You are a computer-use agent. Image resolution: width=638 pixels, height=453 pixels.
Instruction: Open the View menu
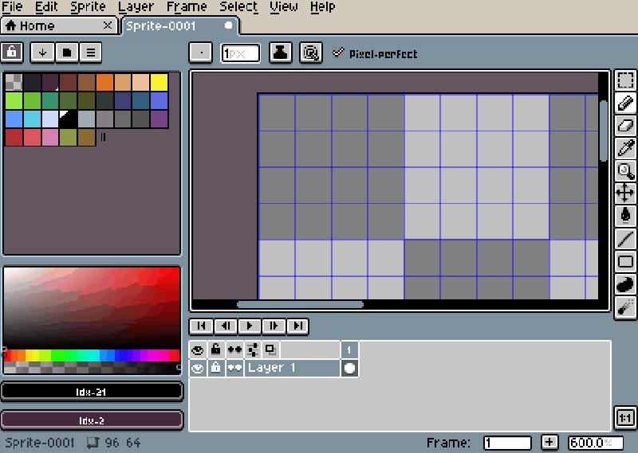tap(284, 7)
